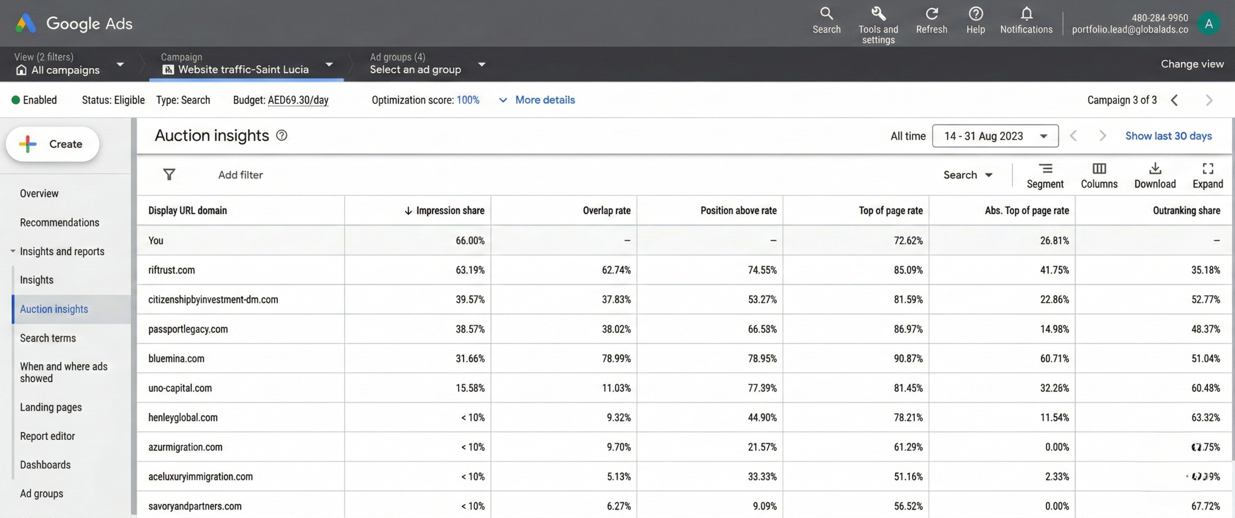The image size is (1235, 518).
Task: Select Auction insights in sidebar
Action: pyautogui.click(x=54, y=309)
